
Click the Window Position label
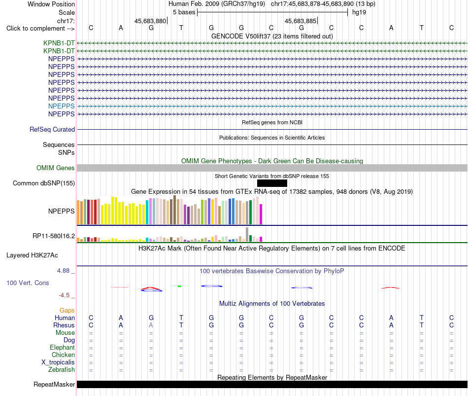[51, 4]
